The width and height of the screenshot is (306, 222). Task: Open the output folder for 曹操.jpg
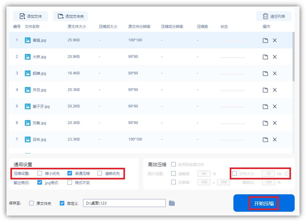266,40
